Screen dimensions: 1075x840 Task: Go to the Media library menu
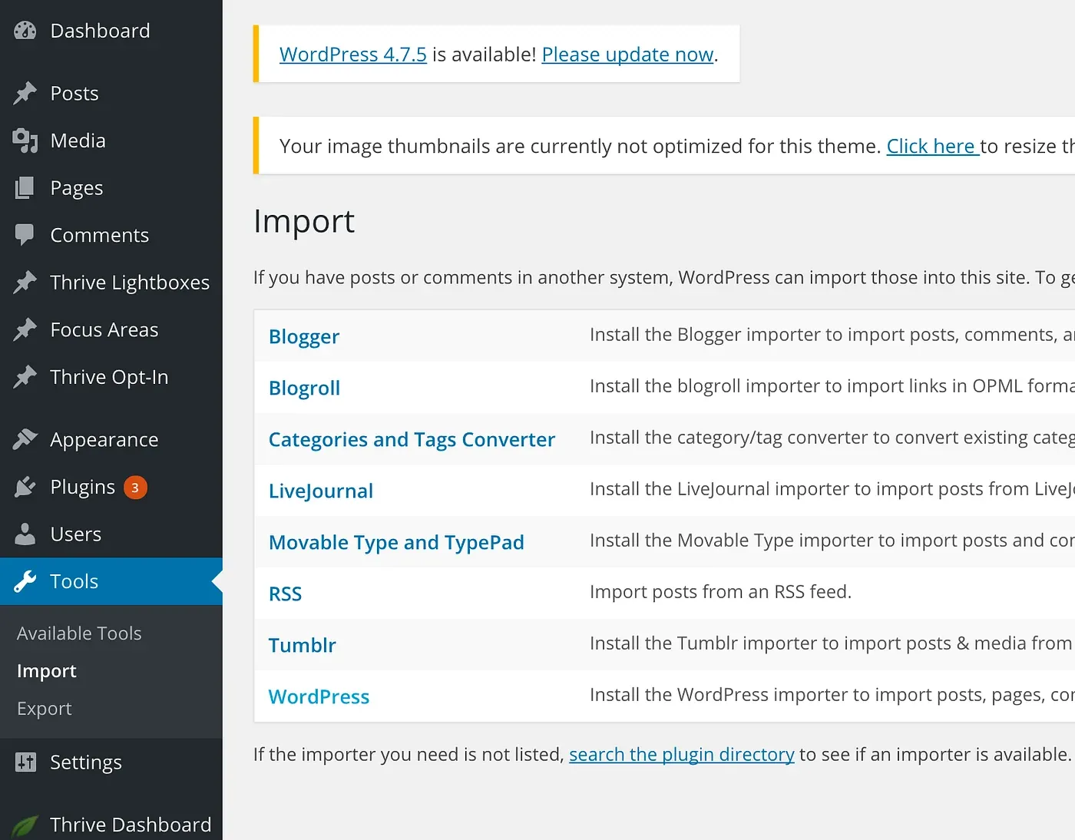click(78, 141)
